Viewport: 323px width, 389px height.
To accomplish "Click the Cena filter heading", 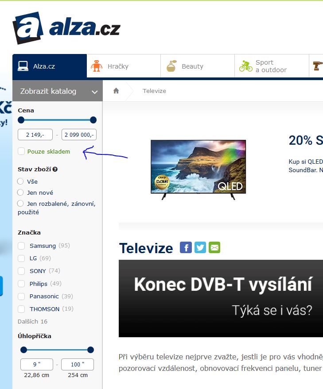I will tap(26, 110).
